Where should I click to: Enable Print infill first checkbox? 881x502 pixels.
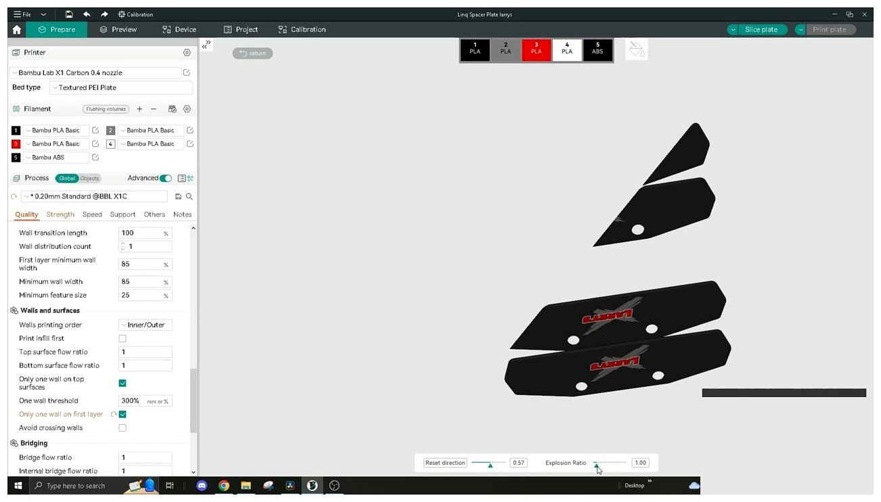(x=122, y=338)
